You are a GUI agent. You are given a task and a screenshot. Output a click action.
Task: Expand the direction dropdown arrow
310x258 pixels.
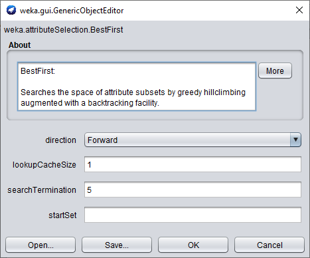pos(295,140)
